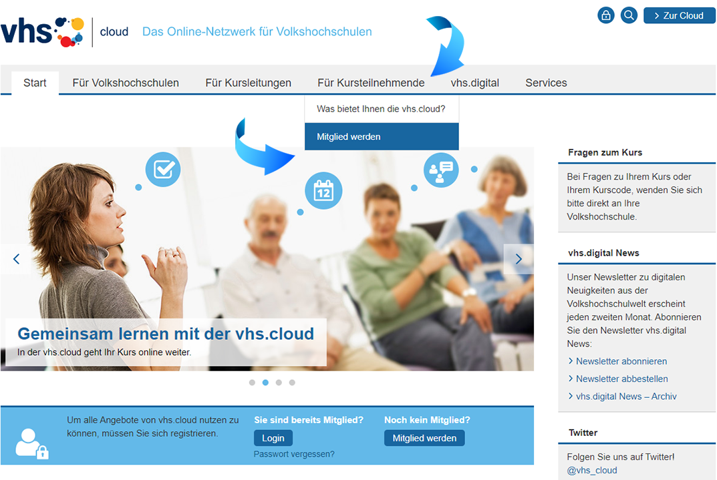Click the Login button
Image resolution: width=717 pixels, height=480 pixels.
(x=273, y=438)
